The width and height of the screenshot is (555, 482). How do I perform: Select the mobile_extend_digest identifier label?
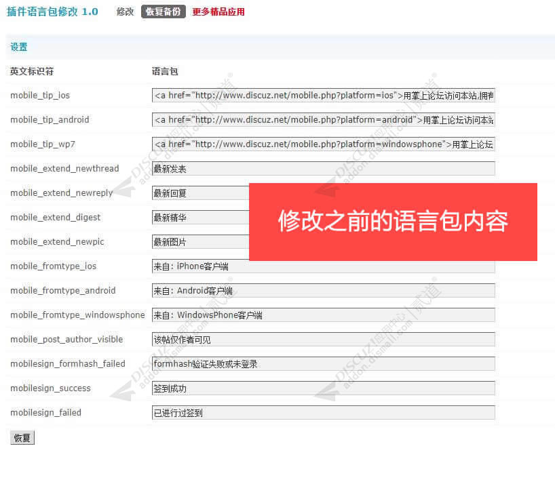pos(55,217)
